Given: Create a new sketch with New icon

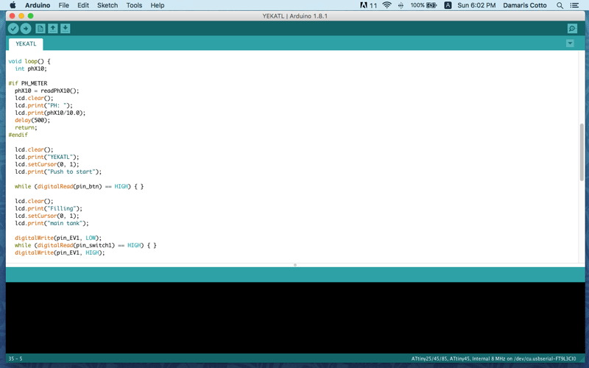Looking at the screenshot, I should 40,29.
